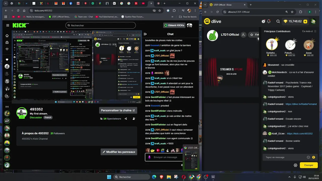Image resolution: width=322 pixels, height=181 pixels.
Task: Click the share icon next to Spectateurs
Action: click(126, 119)
